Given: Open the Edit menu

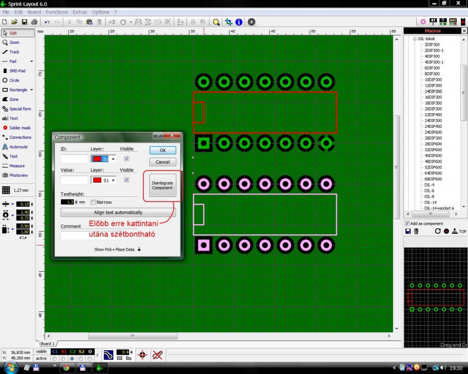Looking at the screenshot, I should click(18, 12).
